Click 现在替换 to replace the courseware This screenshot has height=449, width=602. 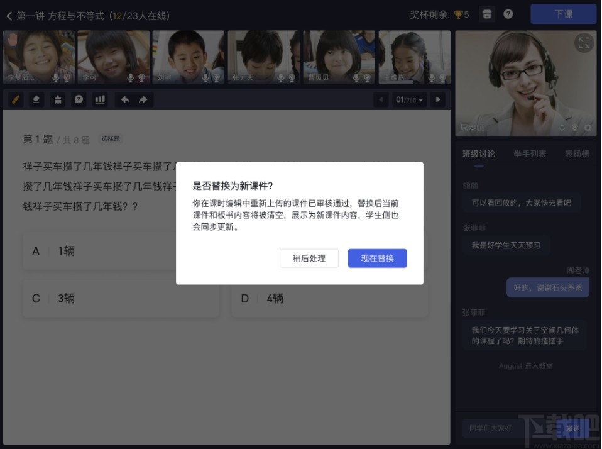(x=377, y=258)
